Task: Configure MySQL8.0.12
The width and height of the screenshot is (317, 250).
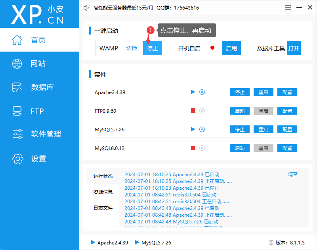Action: click(x=287, y=148)
